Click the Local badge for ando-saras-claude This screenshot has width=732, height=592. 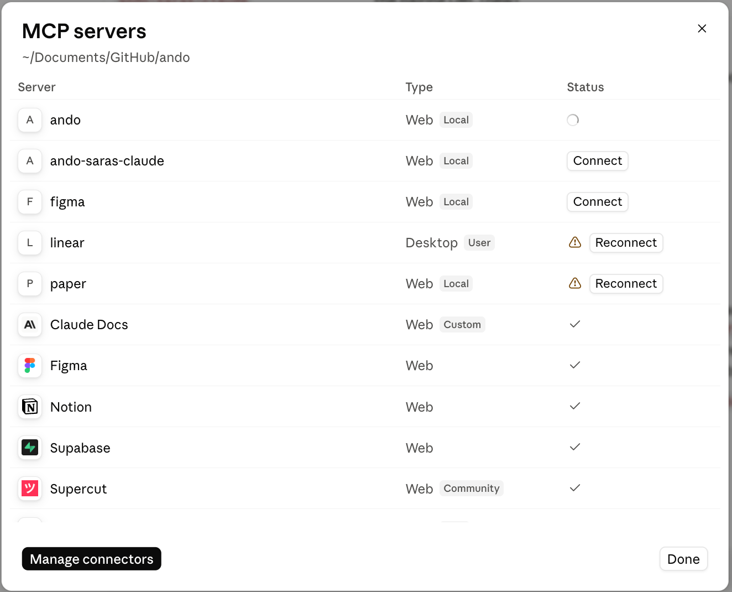tap(456, 161)
